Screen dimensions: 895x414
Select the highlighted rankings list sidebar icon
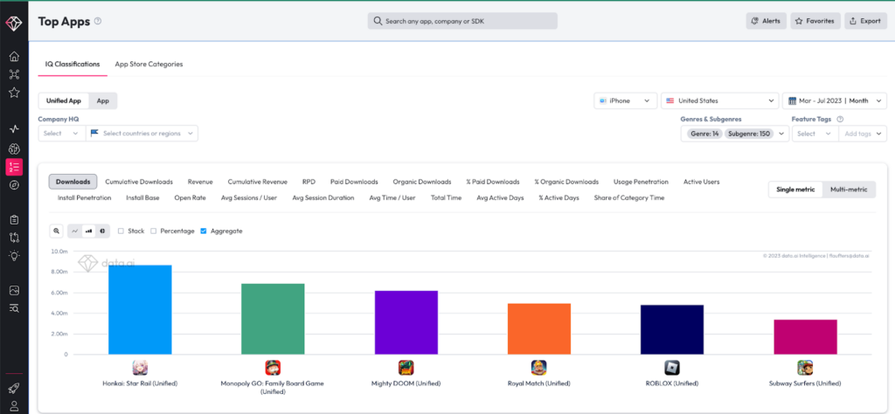(x=14, y=167)
